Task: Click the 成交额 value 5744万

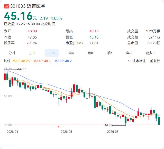Action: point(154,37)
